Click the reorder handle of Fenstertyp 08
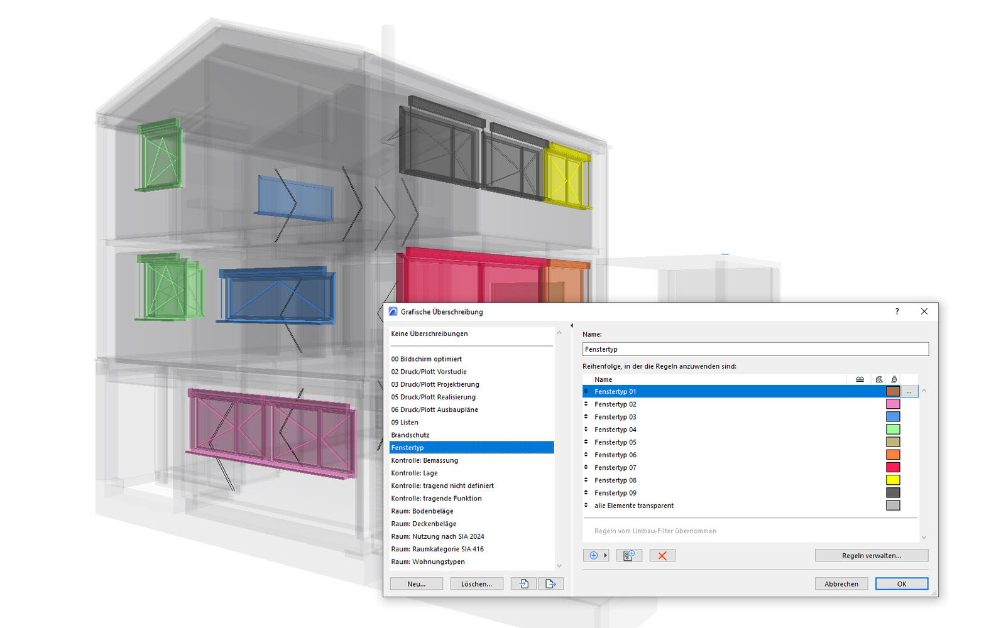 [586, 480]
